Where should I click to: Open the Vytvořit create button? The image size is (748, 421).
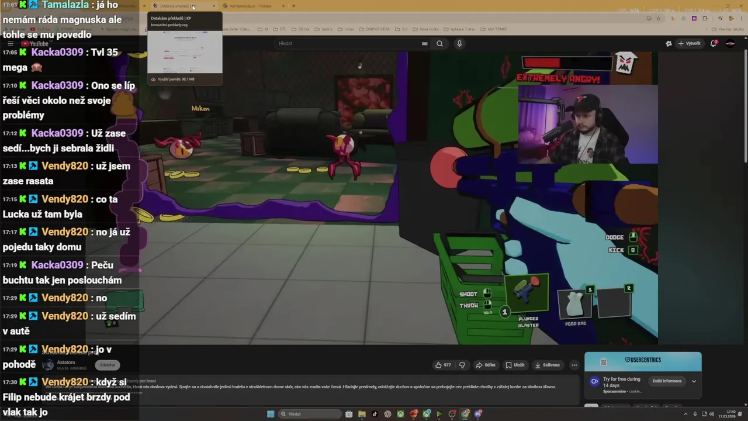[690, 43]
